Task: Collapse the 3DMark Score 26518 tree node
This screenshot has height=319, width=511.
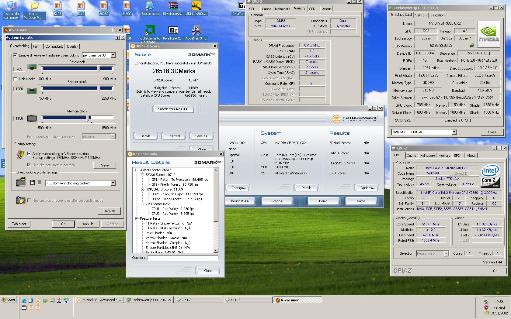Action: click(137, 170)
